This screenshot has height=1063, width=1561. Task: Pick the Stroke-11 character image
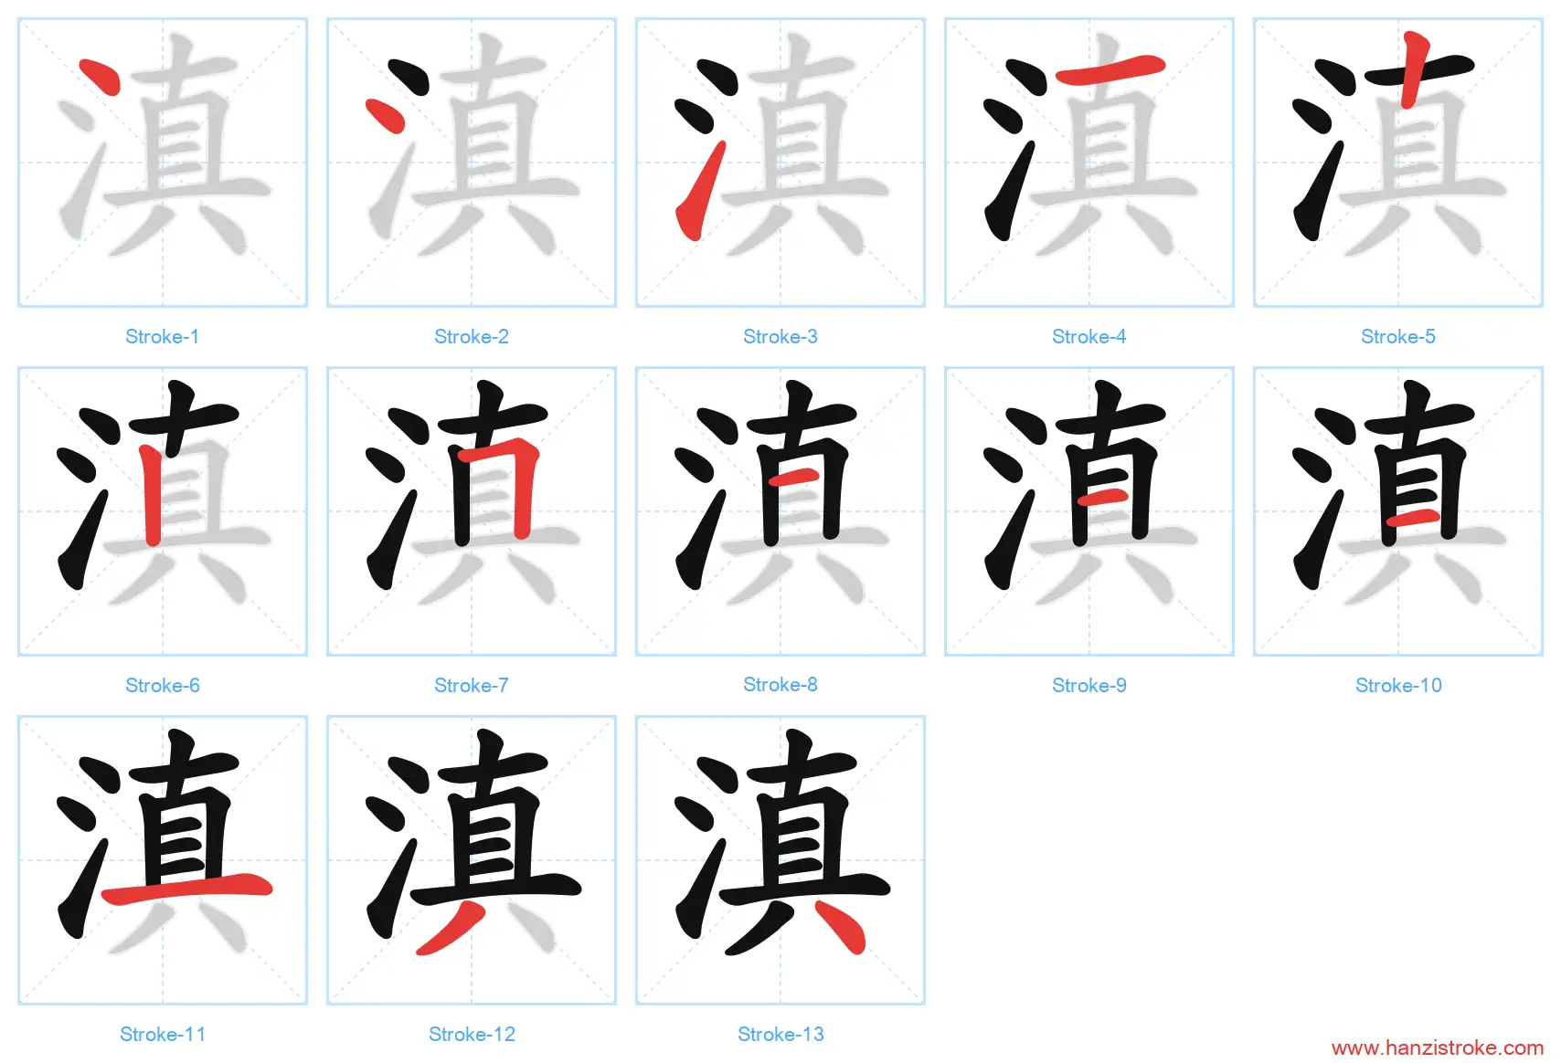tap(163, 860)
